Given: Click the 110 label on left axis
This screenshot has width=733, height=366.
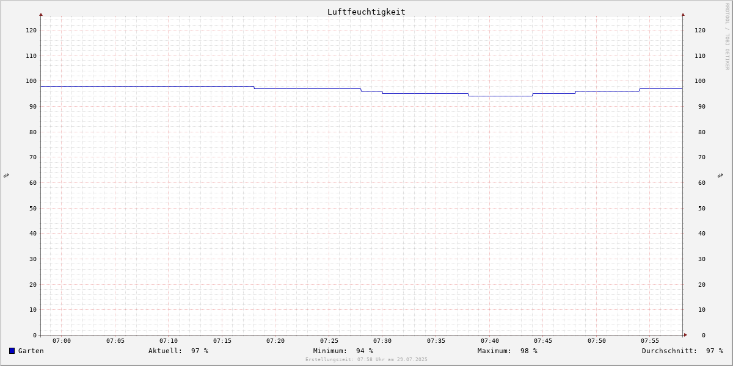Looking at the screenshot, I should click(x=31, y=56).
